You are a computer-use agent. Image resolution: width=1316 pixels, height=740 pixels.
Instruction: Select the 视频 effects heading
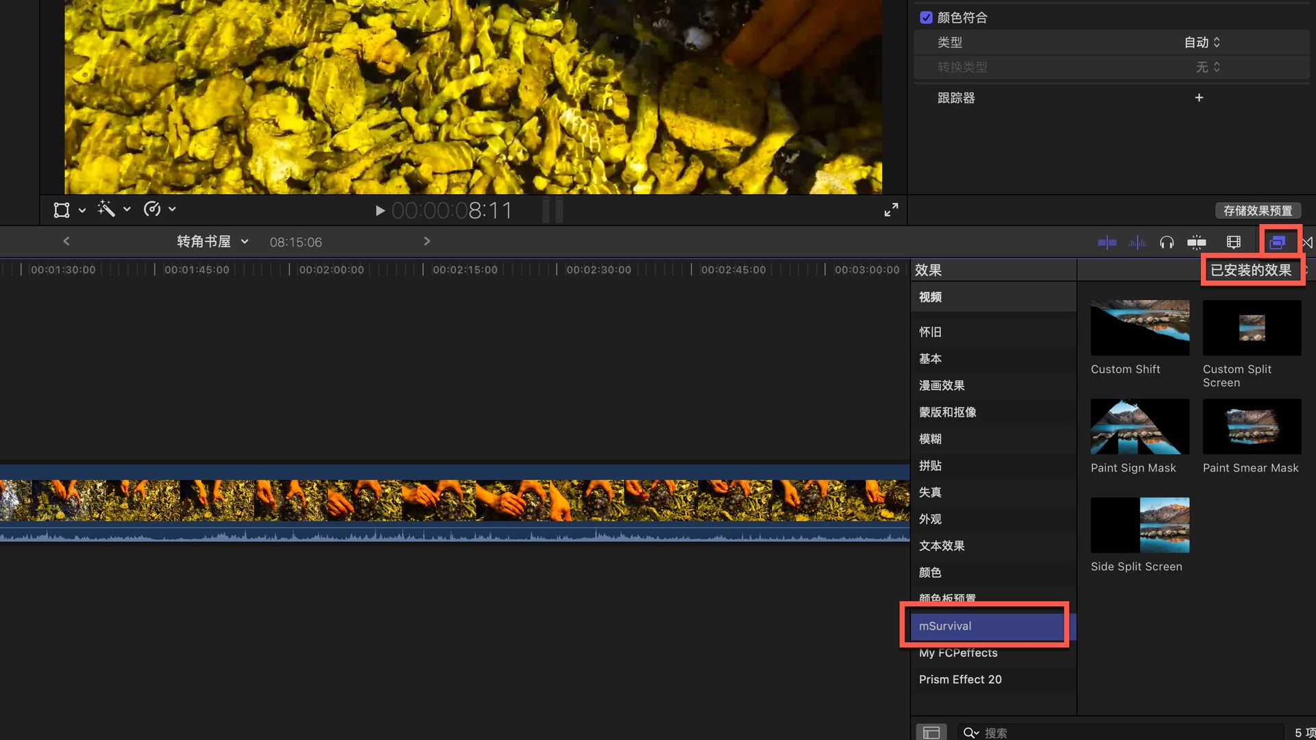tap(993, 297)
